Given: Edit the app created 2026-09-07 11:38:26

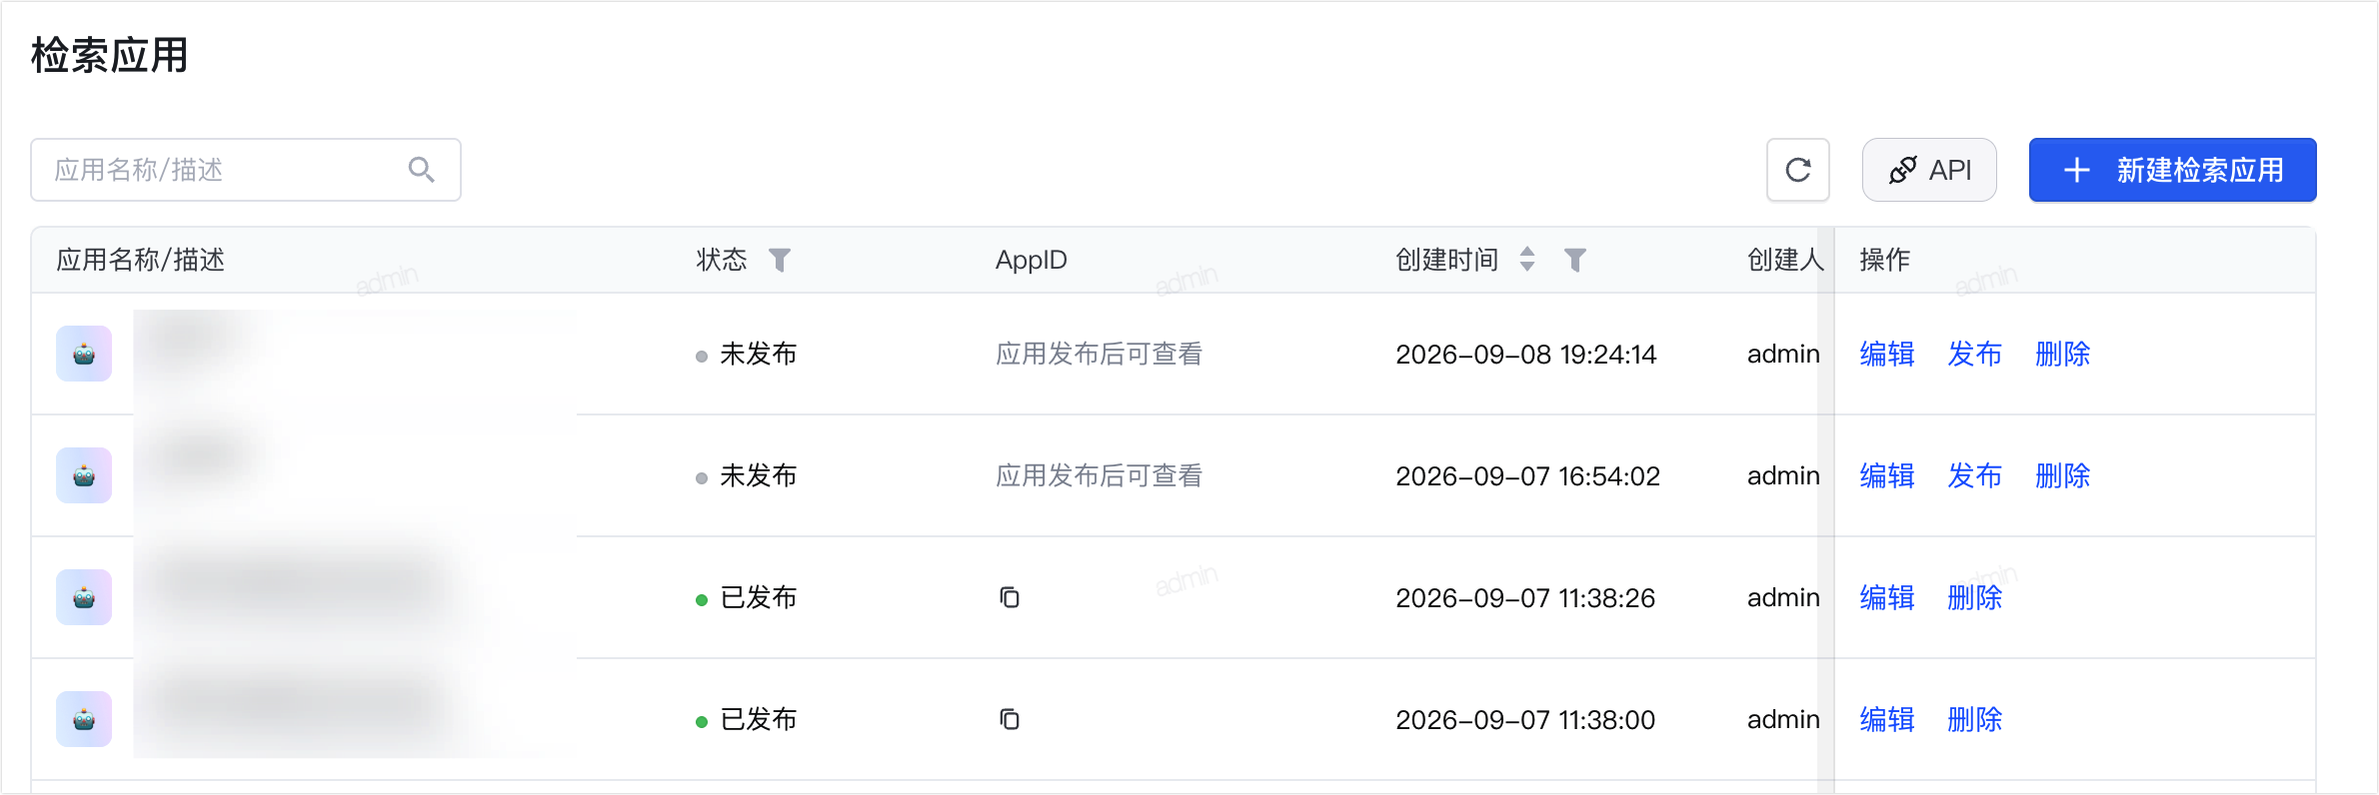Looking at the screenshot, I should pos(1887,597).
